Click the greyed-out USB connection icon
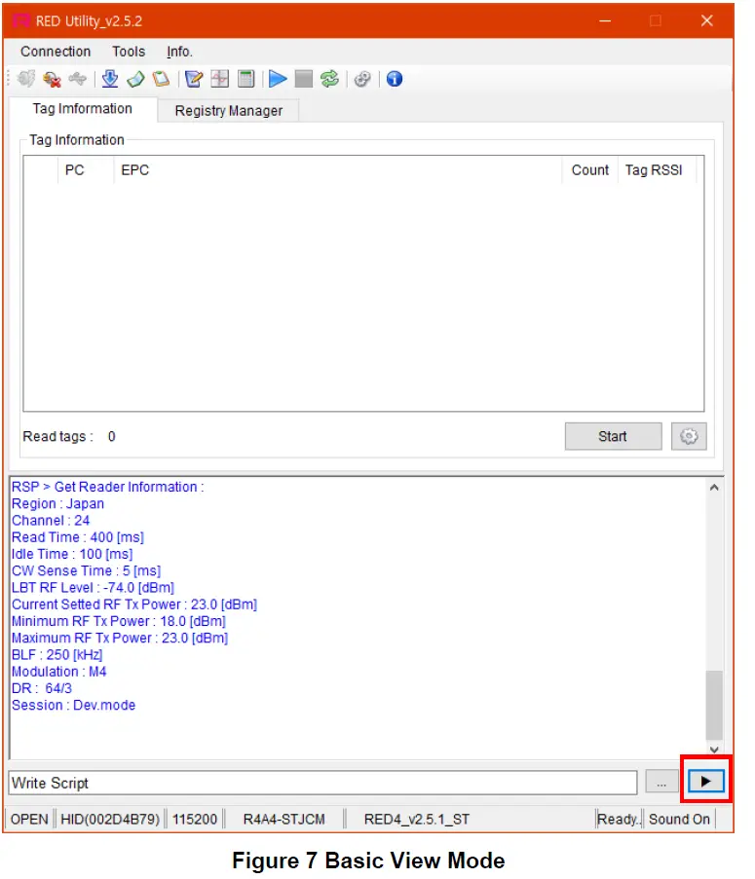The height and width of the screenshot is (879, 755). click(77, 79)
